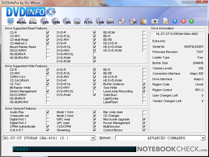Launch the RPM speed test

(56, 21)
